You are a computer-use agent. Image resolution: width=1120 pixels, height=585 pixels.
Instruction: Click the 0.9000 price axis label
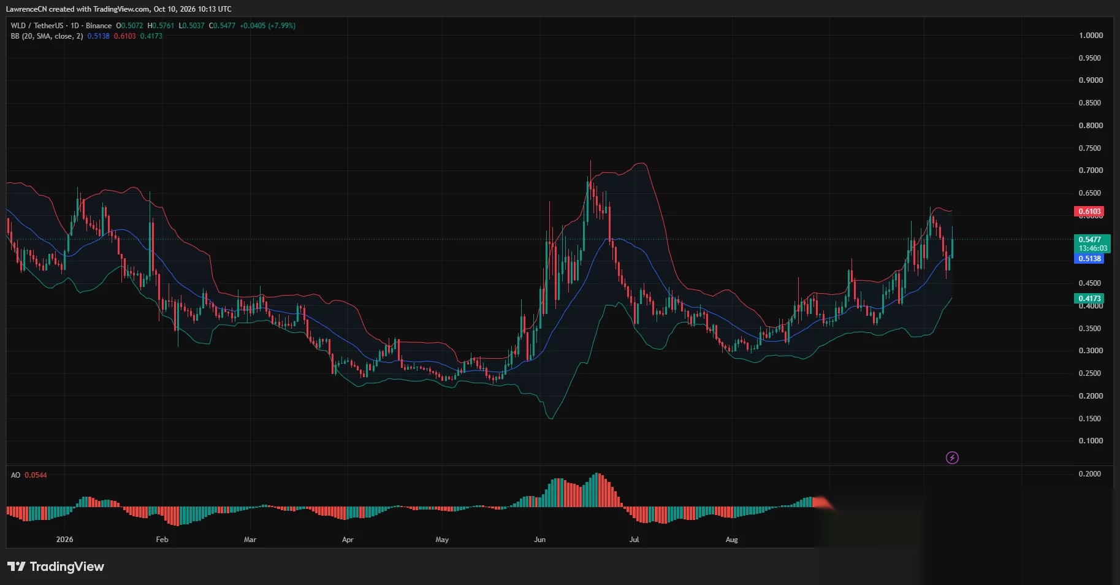click(1091, 80)
